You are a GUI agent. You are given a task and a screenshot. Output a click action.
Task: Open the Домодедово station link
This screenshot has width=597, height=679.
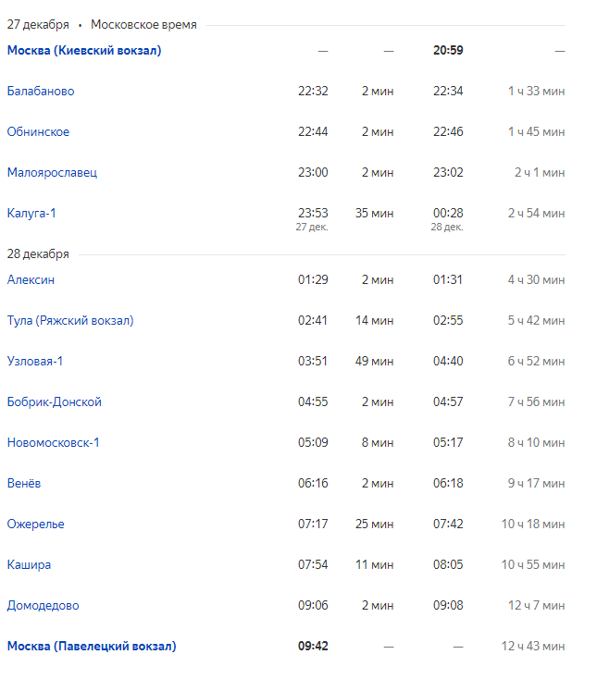coord(43,606)
